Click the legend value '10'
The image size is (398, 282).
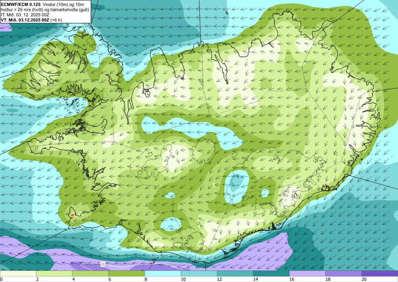coord(183,280)
